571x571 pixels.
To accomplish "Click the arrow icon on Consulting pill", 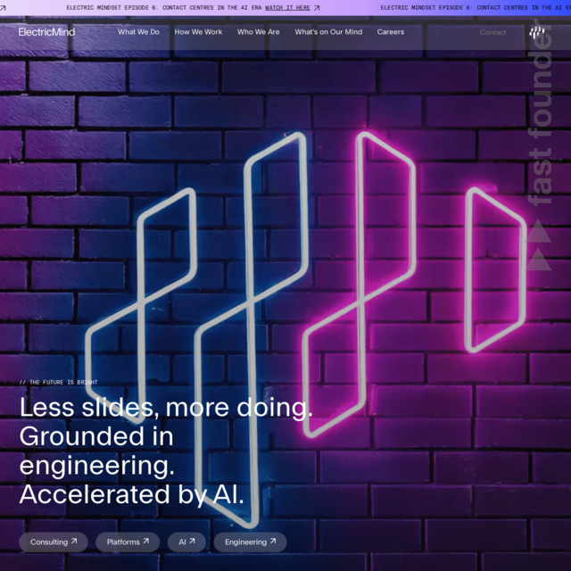I will 76,542.
